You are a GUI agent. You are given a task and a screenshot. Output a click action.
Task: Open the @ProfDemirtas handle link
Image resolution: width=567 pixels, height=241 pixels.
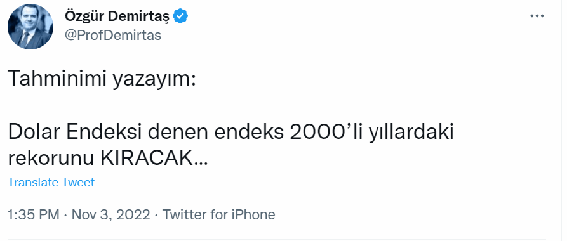coord(113,36)
